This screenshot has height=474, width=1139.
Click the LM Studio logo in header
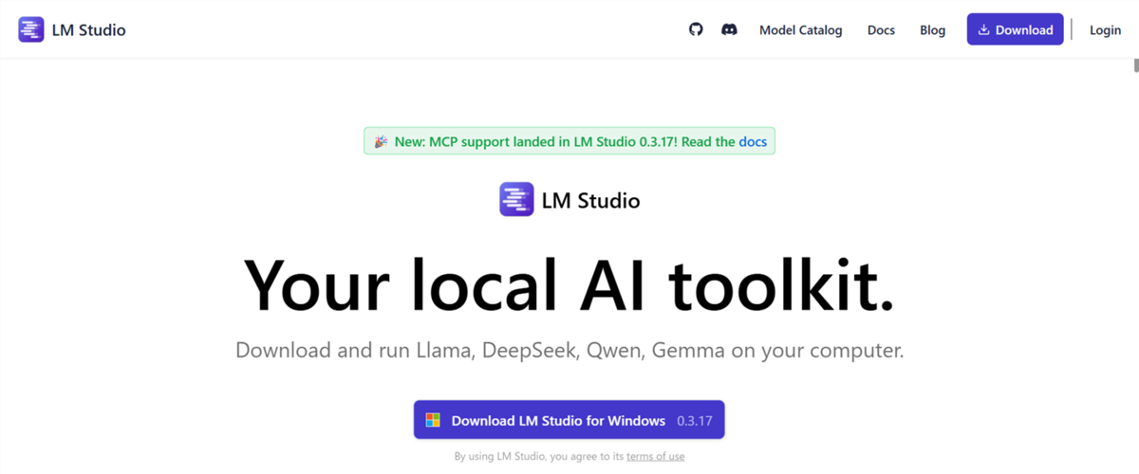tap(31, 29)
